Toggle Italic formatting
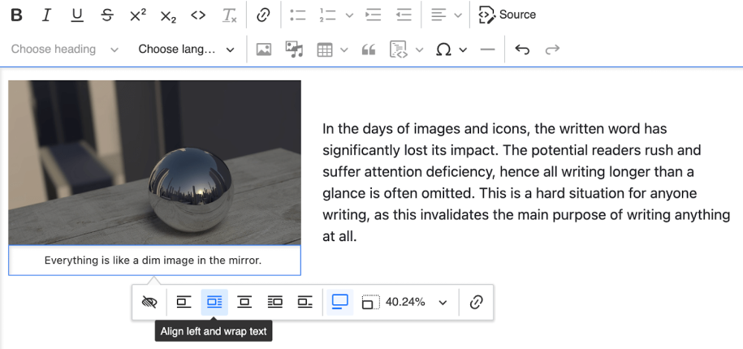 point(46,15)
